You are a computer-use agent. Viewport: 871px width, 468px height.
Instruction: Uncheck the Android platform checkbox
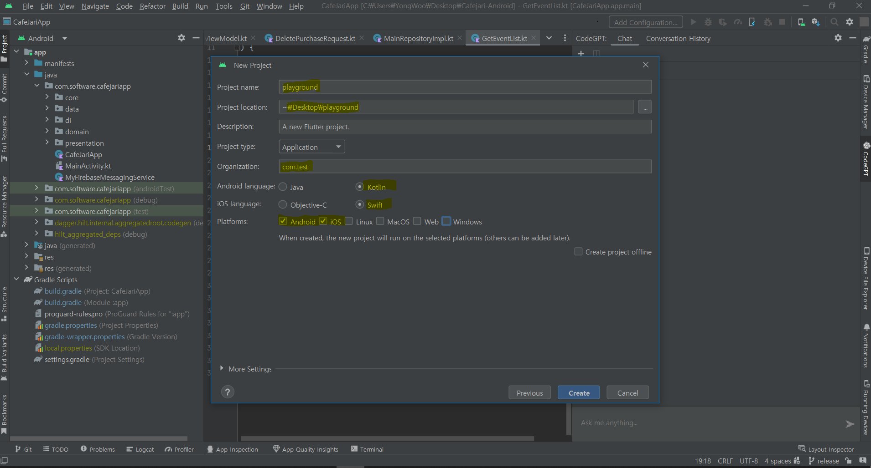(x=283, y=221)
